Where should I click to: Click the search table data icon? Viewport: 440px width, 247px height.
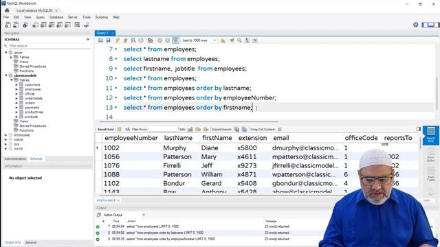tap(77, 25)
